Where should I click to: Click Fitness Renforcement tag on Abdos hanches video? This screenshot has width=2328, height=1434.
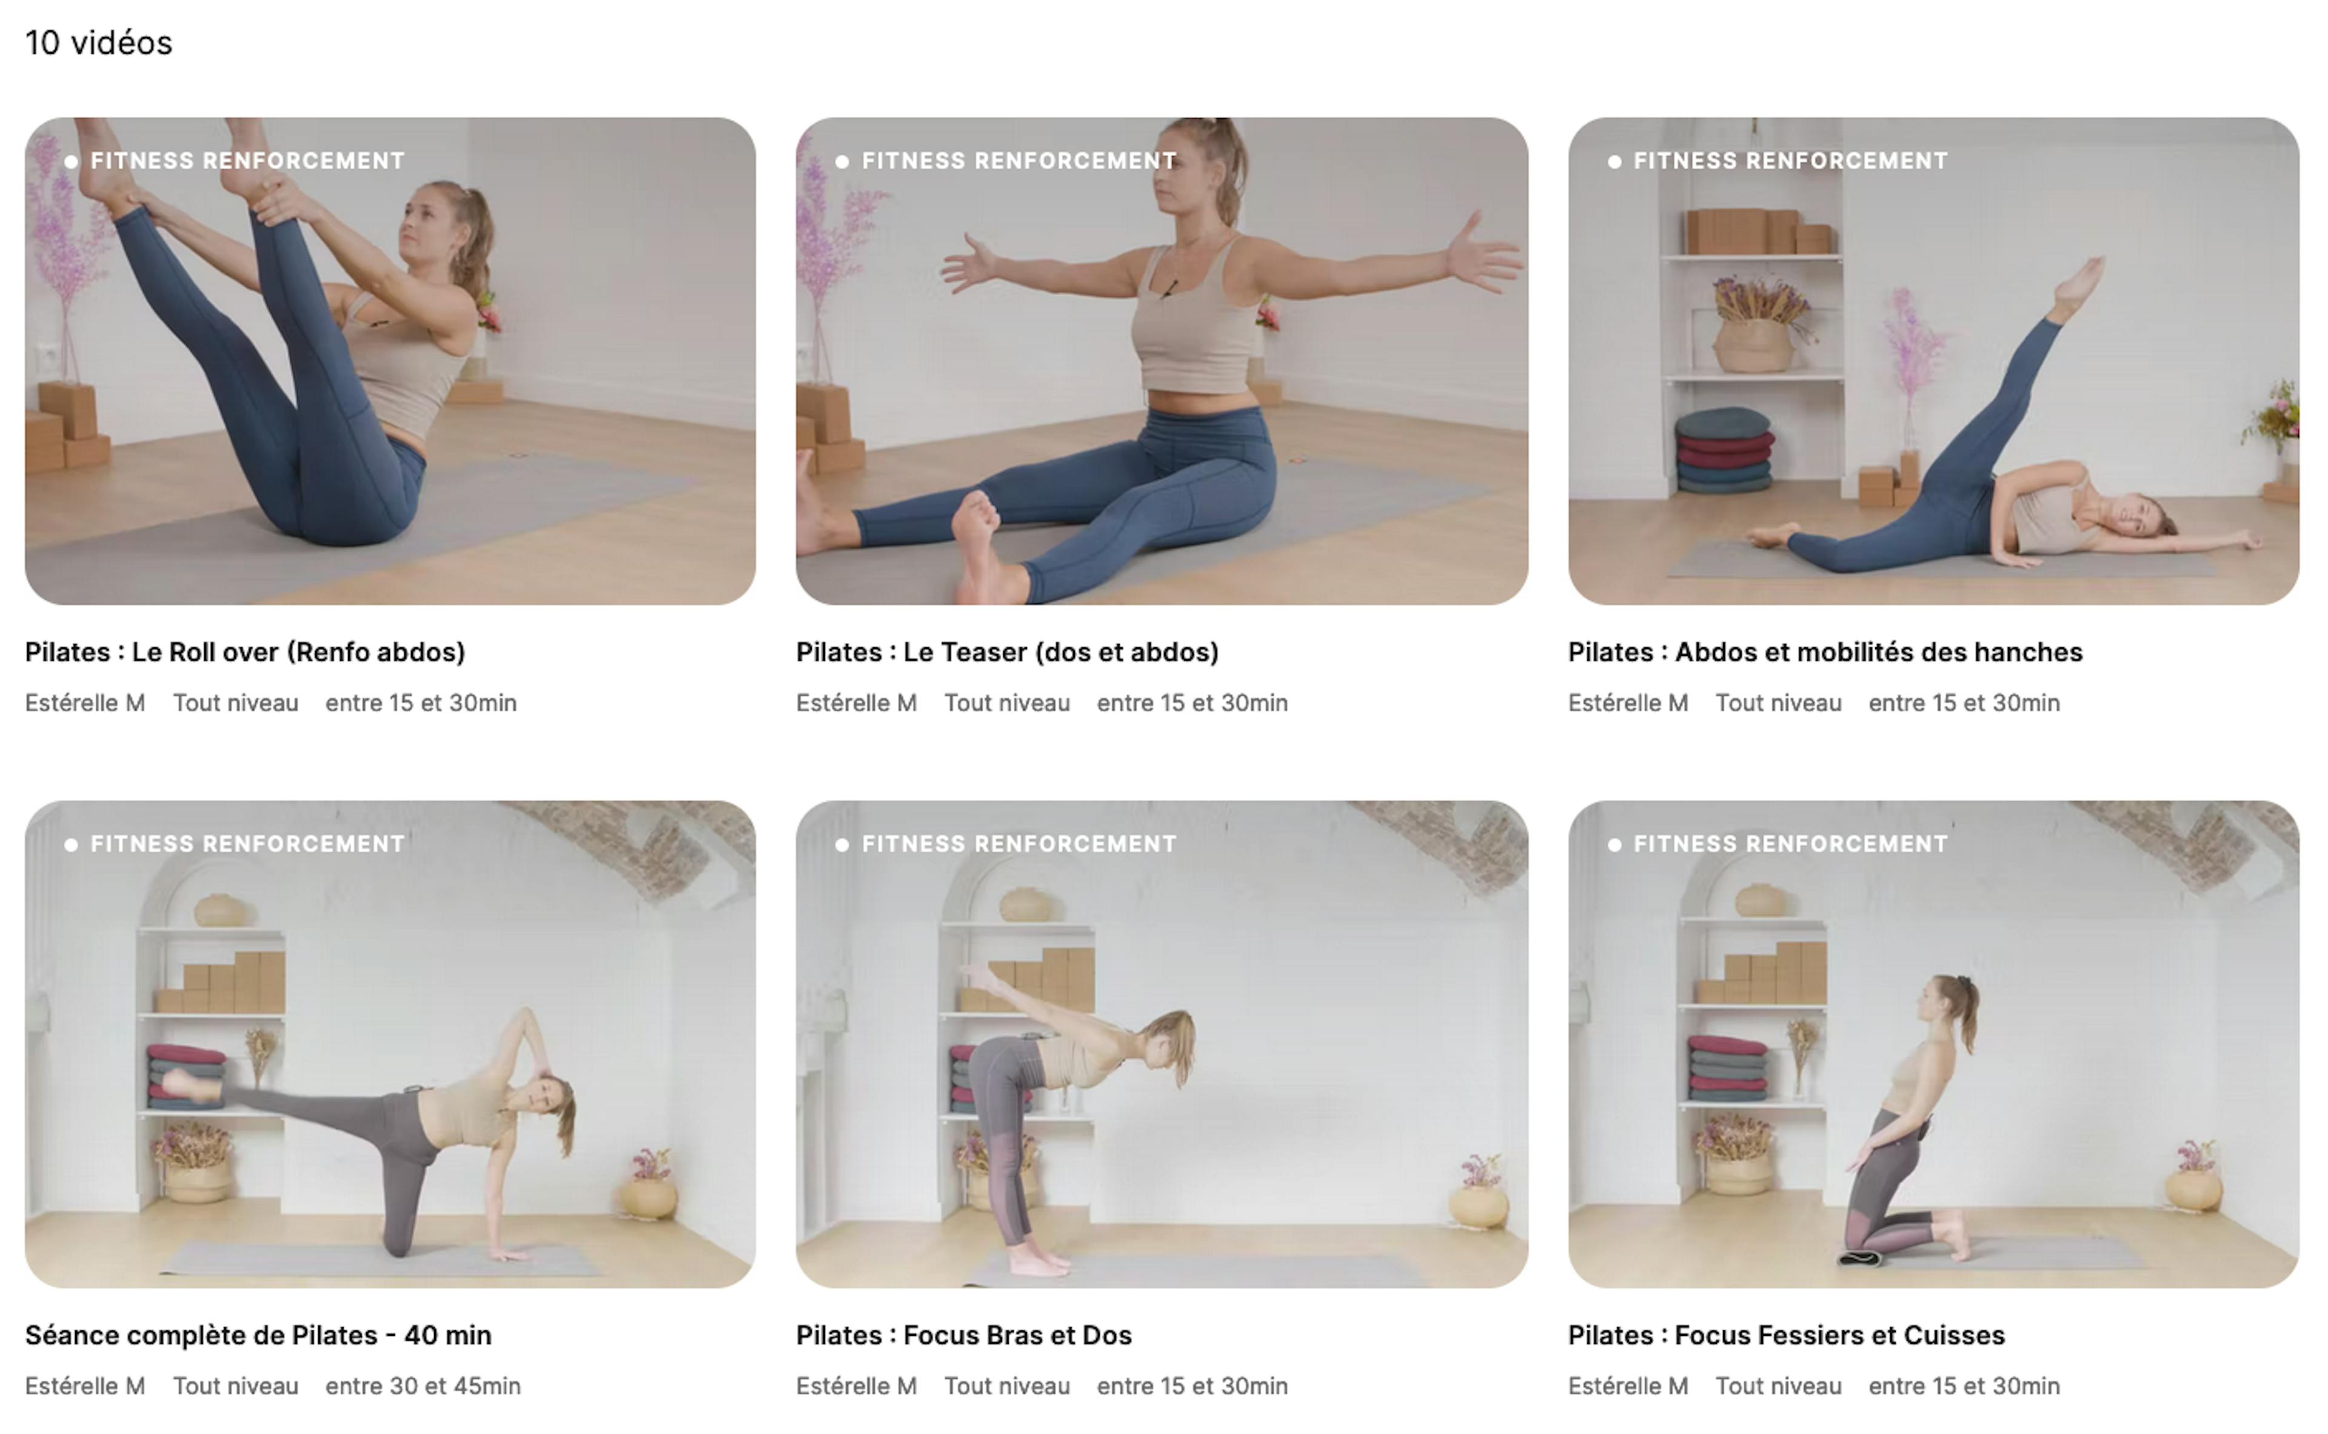1779,161
